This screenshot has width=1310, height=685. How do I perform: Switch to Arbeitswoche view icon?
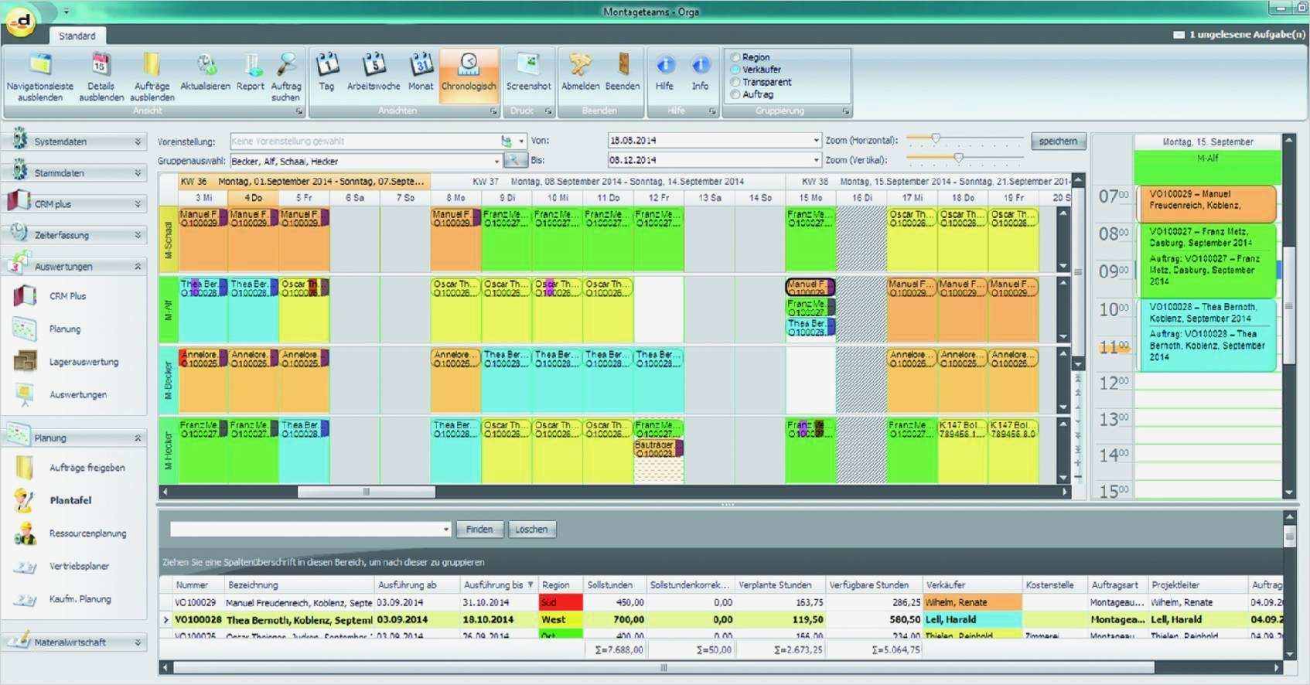tap(374, 64)
